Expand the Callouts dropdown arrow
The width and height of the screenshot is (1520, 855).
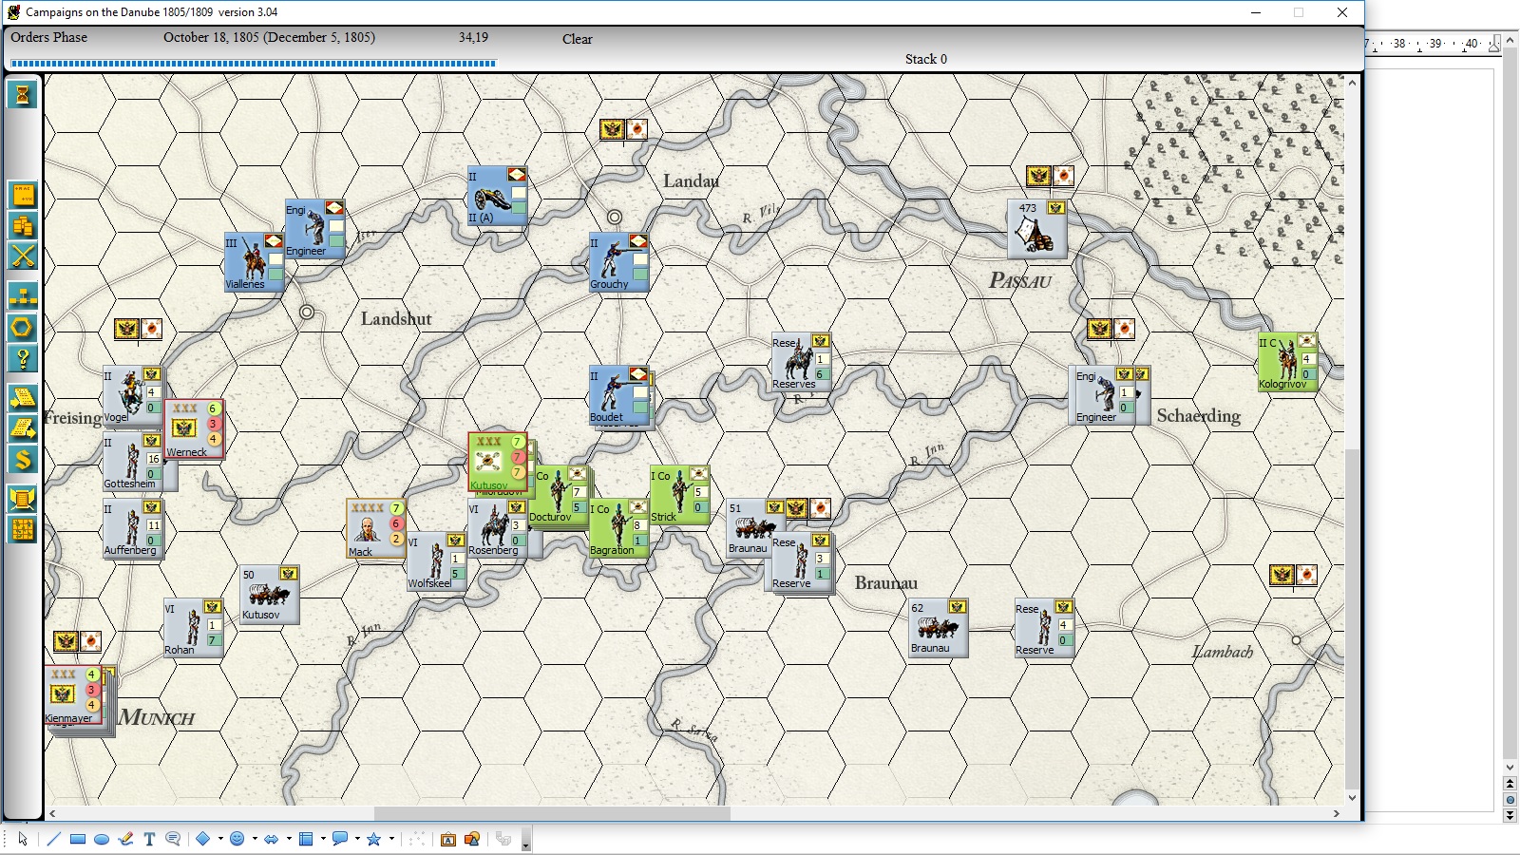pos(357,839)
